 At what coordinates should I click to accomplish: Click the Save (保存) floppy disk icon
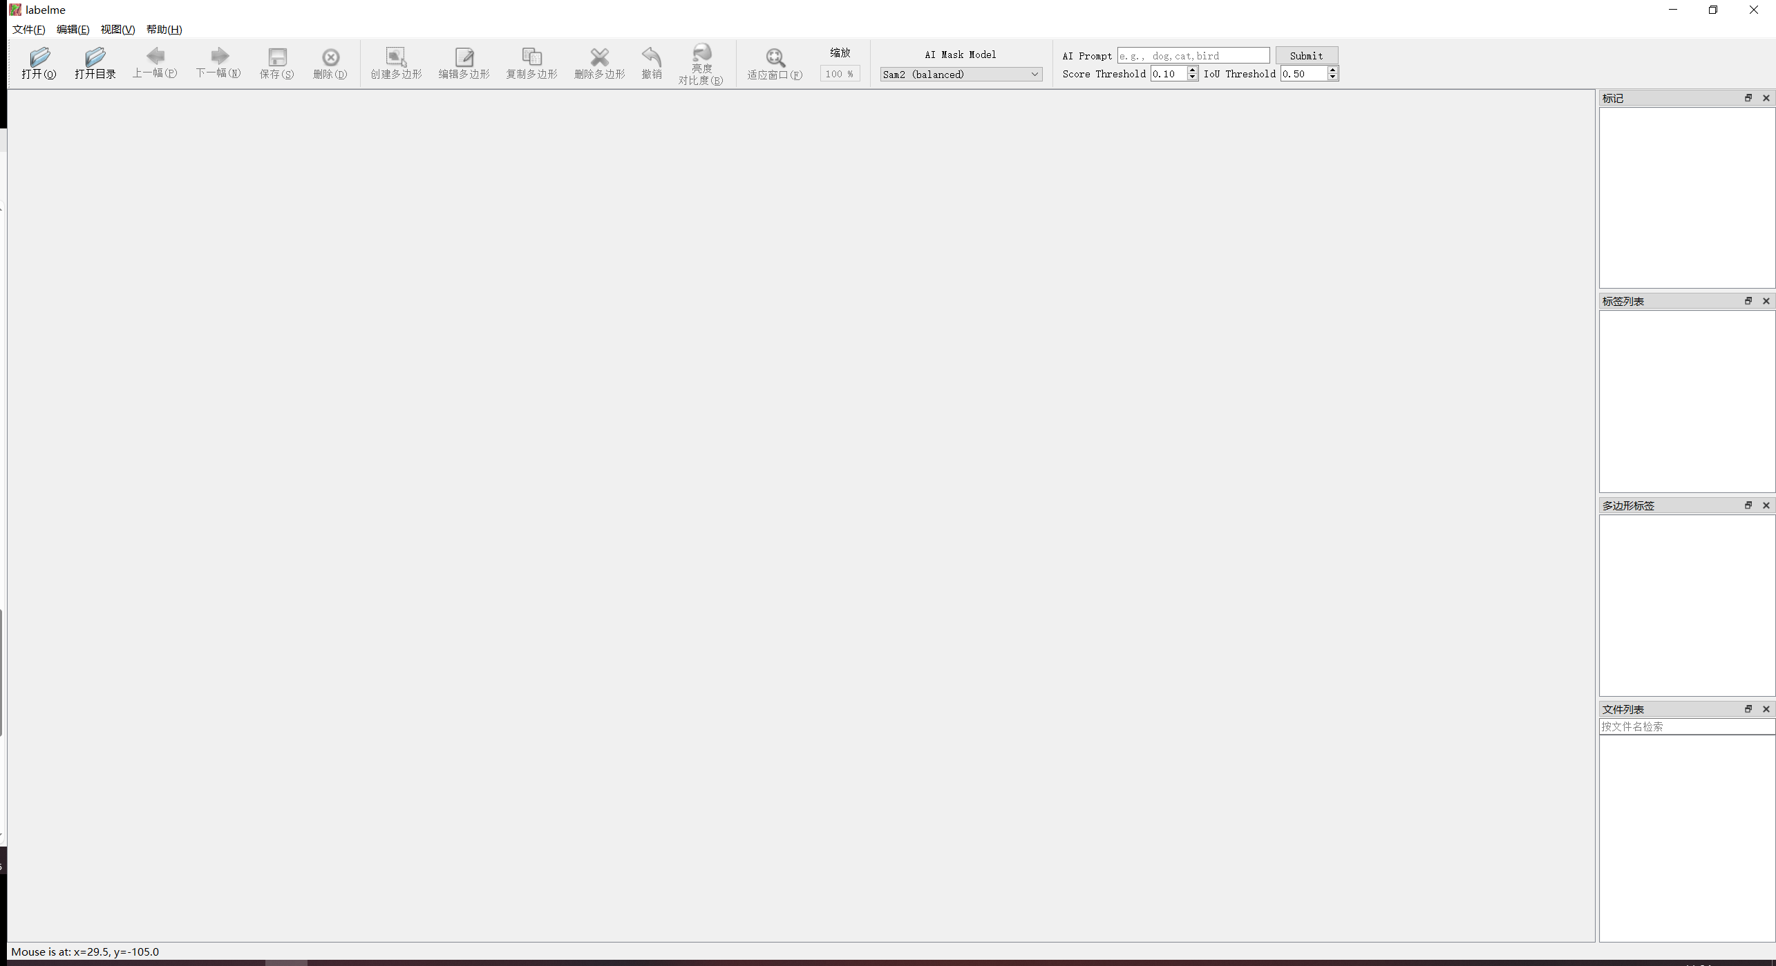[277, 57]
